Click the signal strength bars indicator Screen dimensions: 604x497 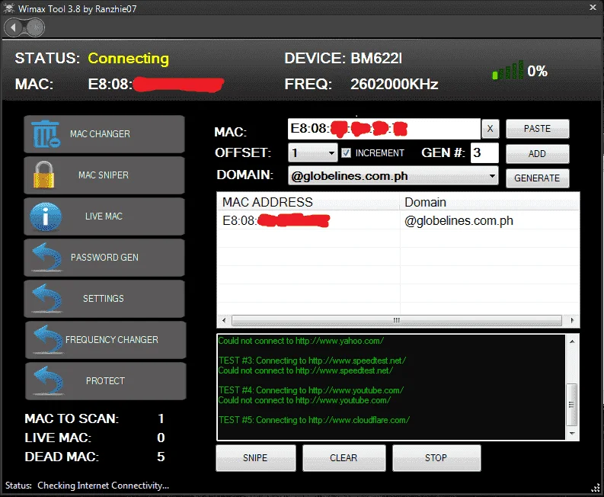pos(508,70)
